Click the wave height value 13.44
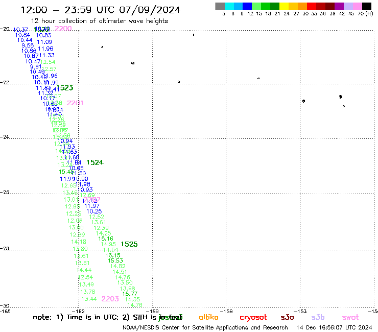The height and width of the screenshot is (332, 378). click(89, 299)
